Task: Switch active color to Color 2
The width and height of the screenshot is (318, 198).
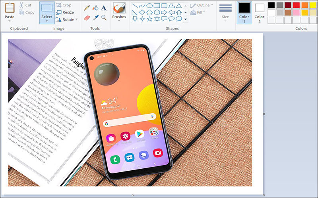Action: tap(260, 11)
